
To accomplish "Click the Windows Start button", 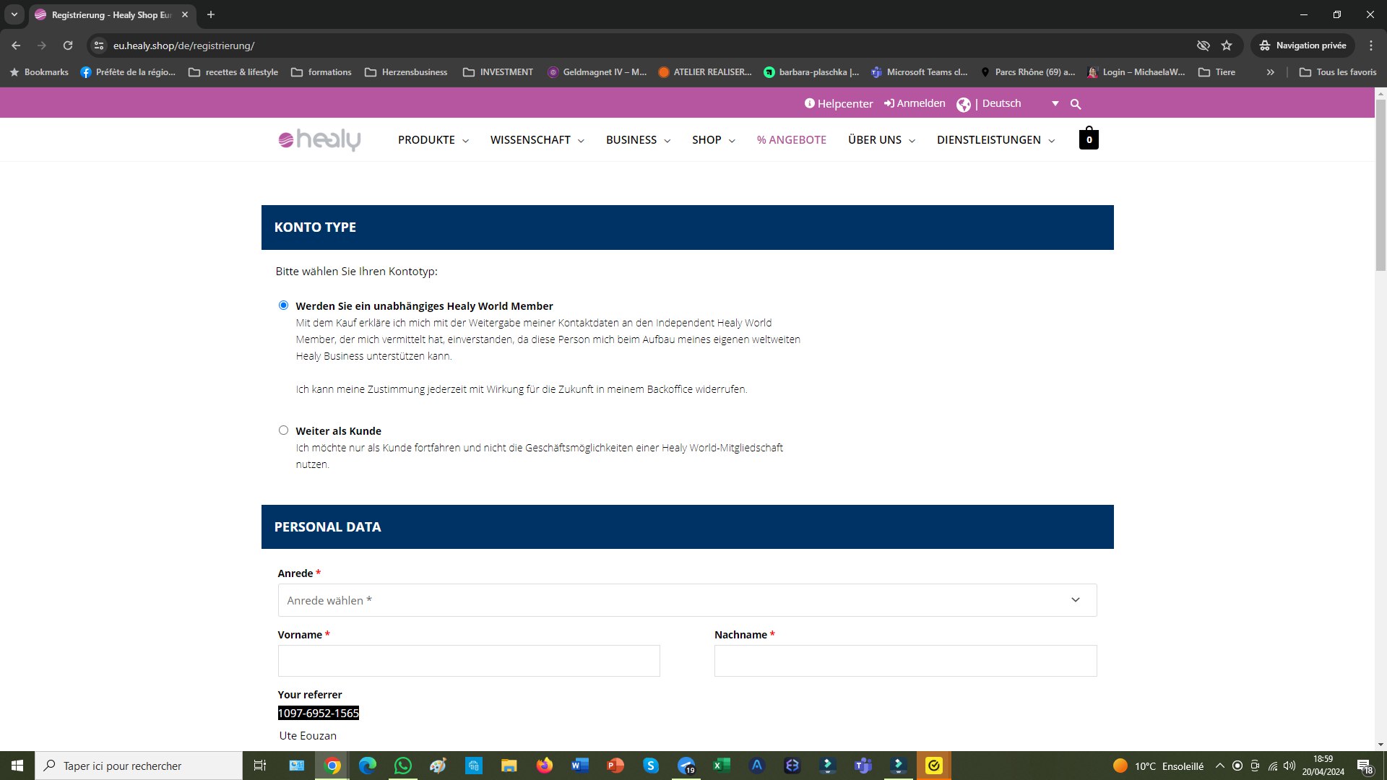I will [17, 766].
